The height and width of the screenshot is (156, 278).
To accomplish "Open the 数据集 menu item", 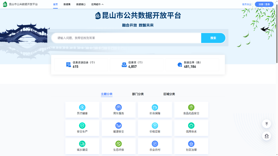I will click(x=67, y=4).
